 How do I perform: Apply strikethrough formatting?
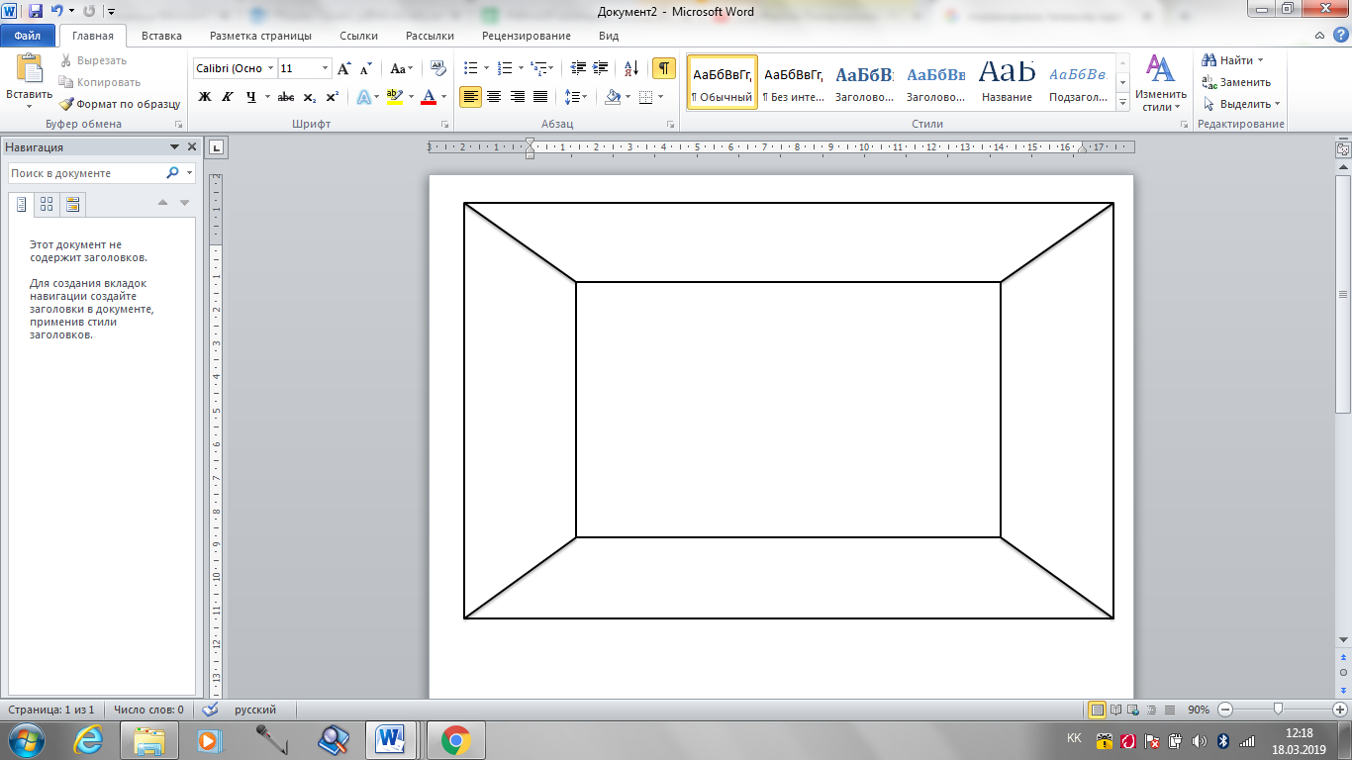286,97
